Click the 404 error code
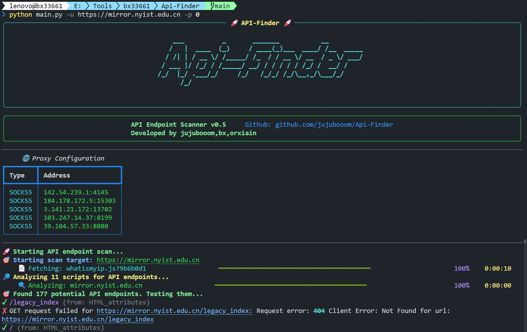This screenshot has width=527, height=332. pos(319,311)
